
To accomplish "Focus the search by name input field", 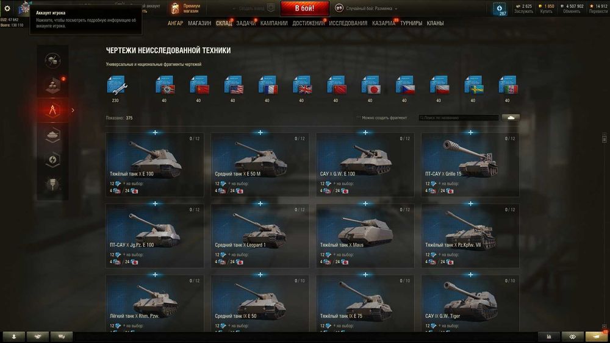I will [x=459, y=118].
